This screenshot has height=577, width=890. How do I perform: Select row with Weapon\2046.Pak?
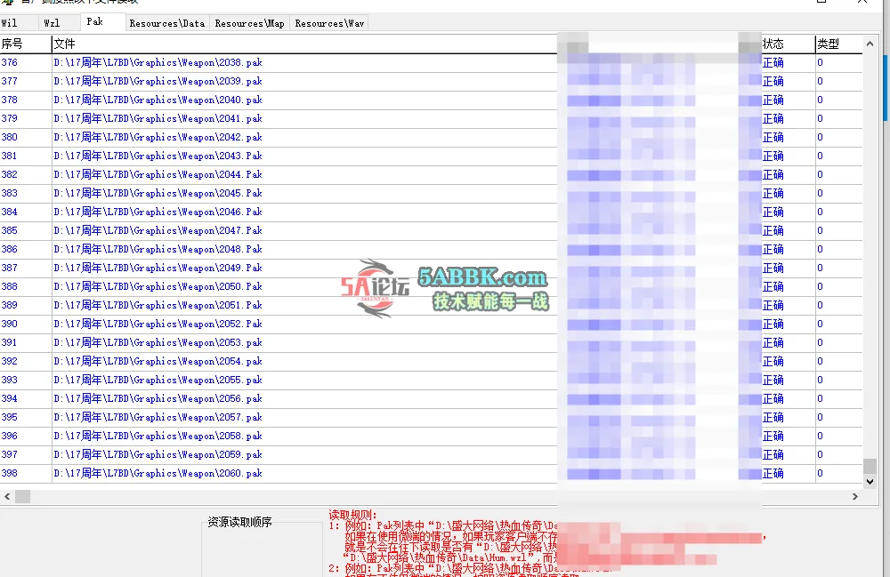432,212
